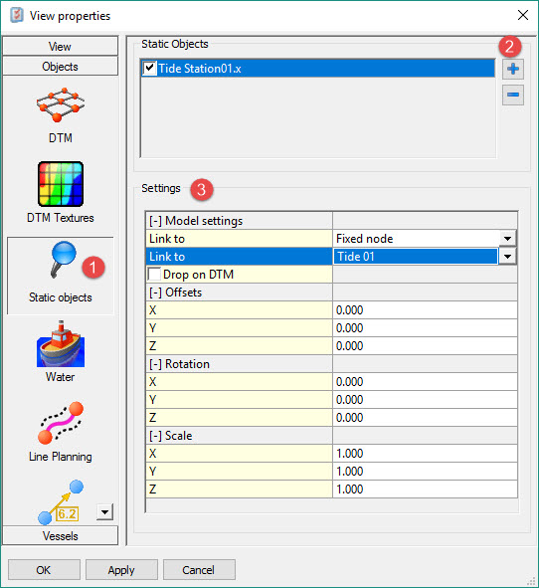Select the Static objects pin icon
Screen dimensions: 539x588
[63, 260]
